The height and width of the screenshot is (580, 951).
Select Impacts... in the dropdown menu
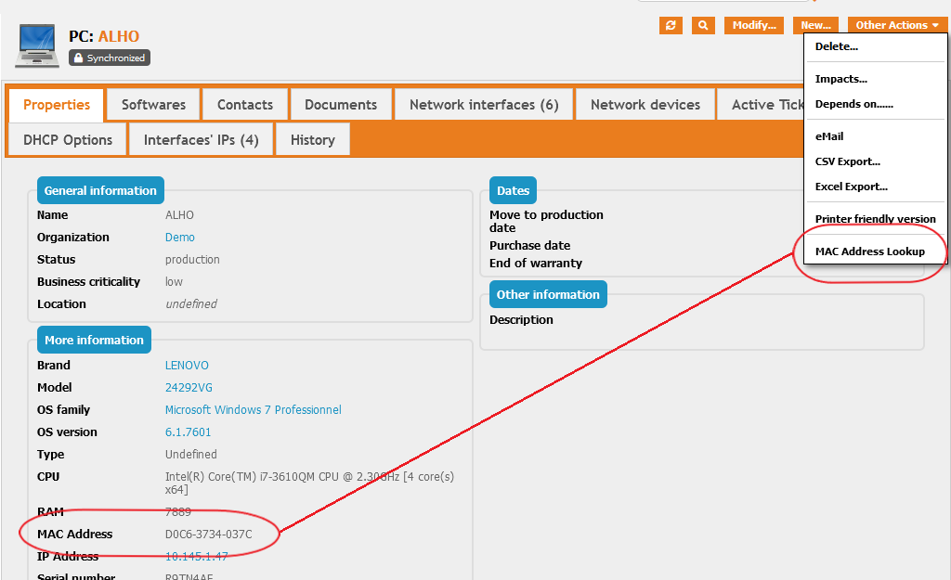tap(840, 79)
